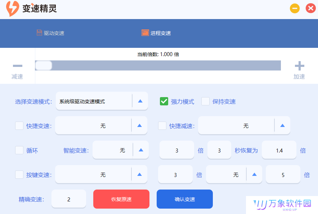Click the 变速精灵 title text

click(x=40, y=9)
